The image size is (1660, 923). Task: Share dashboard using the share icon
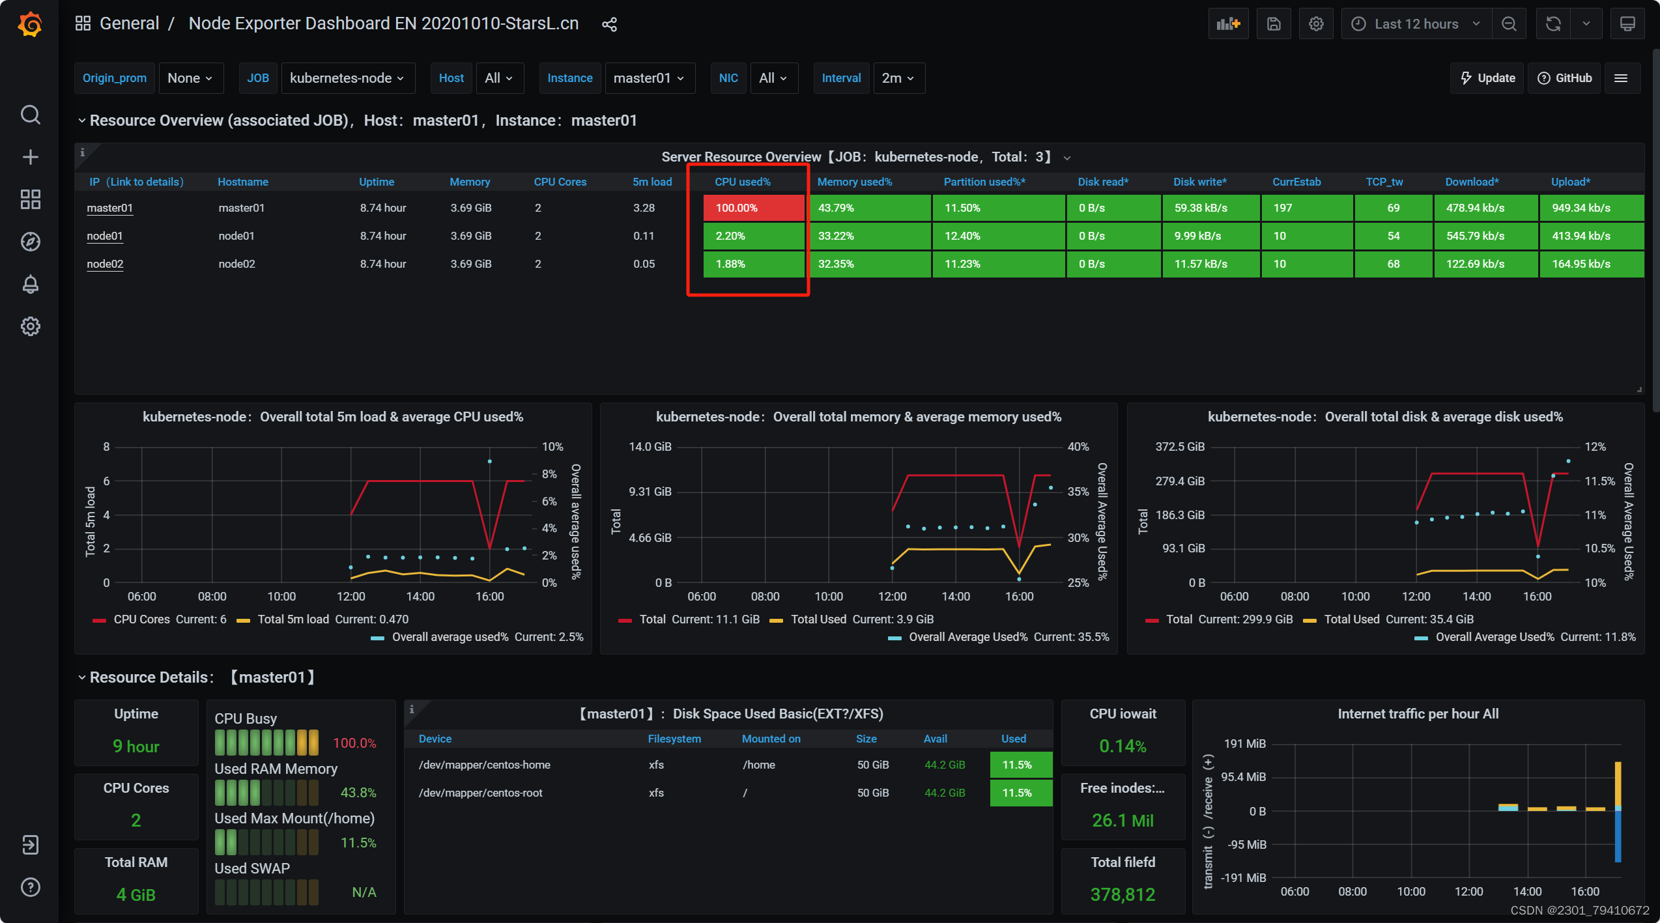(x=609, y=25)
